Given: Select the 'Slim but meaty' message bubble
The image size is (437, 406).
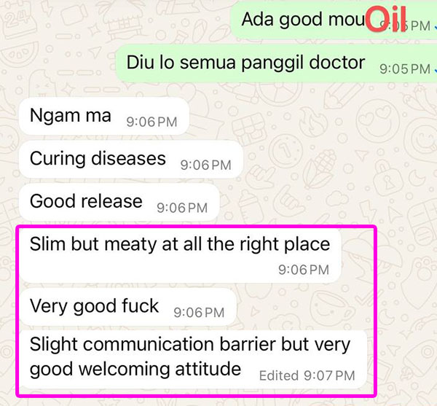Looking at the screenshot, I should coord(180,256).
